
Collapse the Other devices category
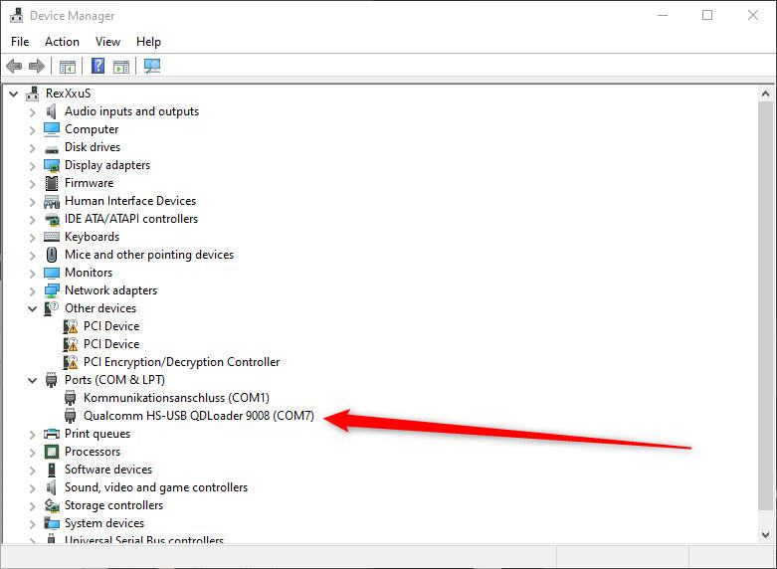point(33,308)
